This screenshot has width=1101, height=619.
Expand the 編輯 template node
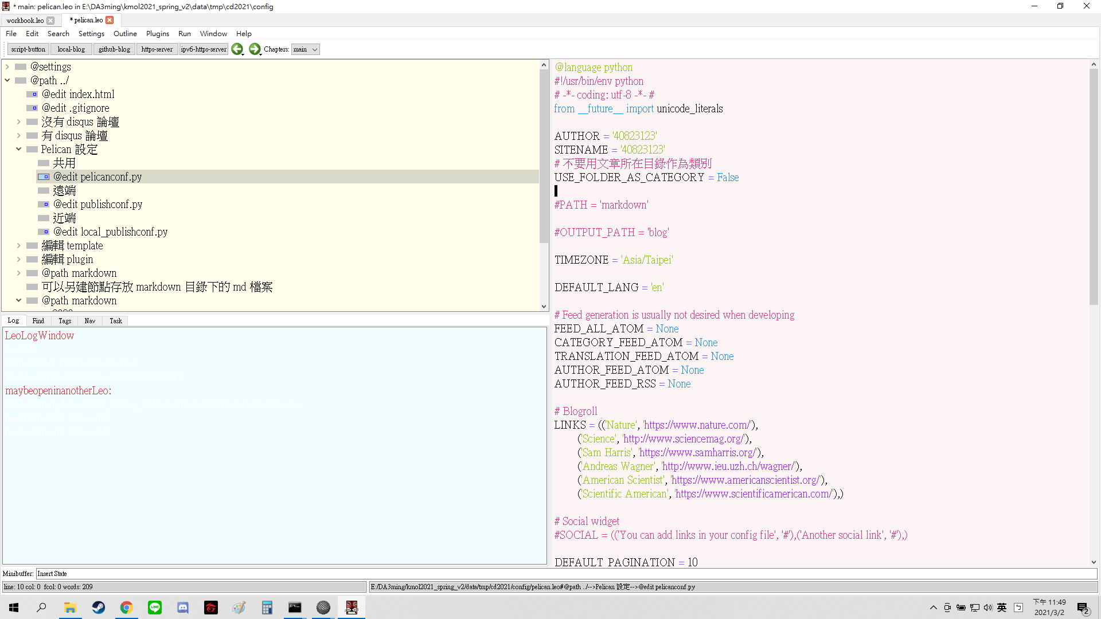[18, 246]
